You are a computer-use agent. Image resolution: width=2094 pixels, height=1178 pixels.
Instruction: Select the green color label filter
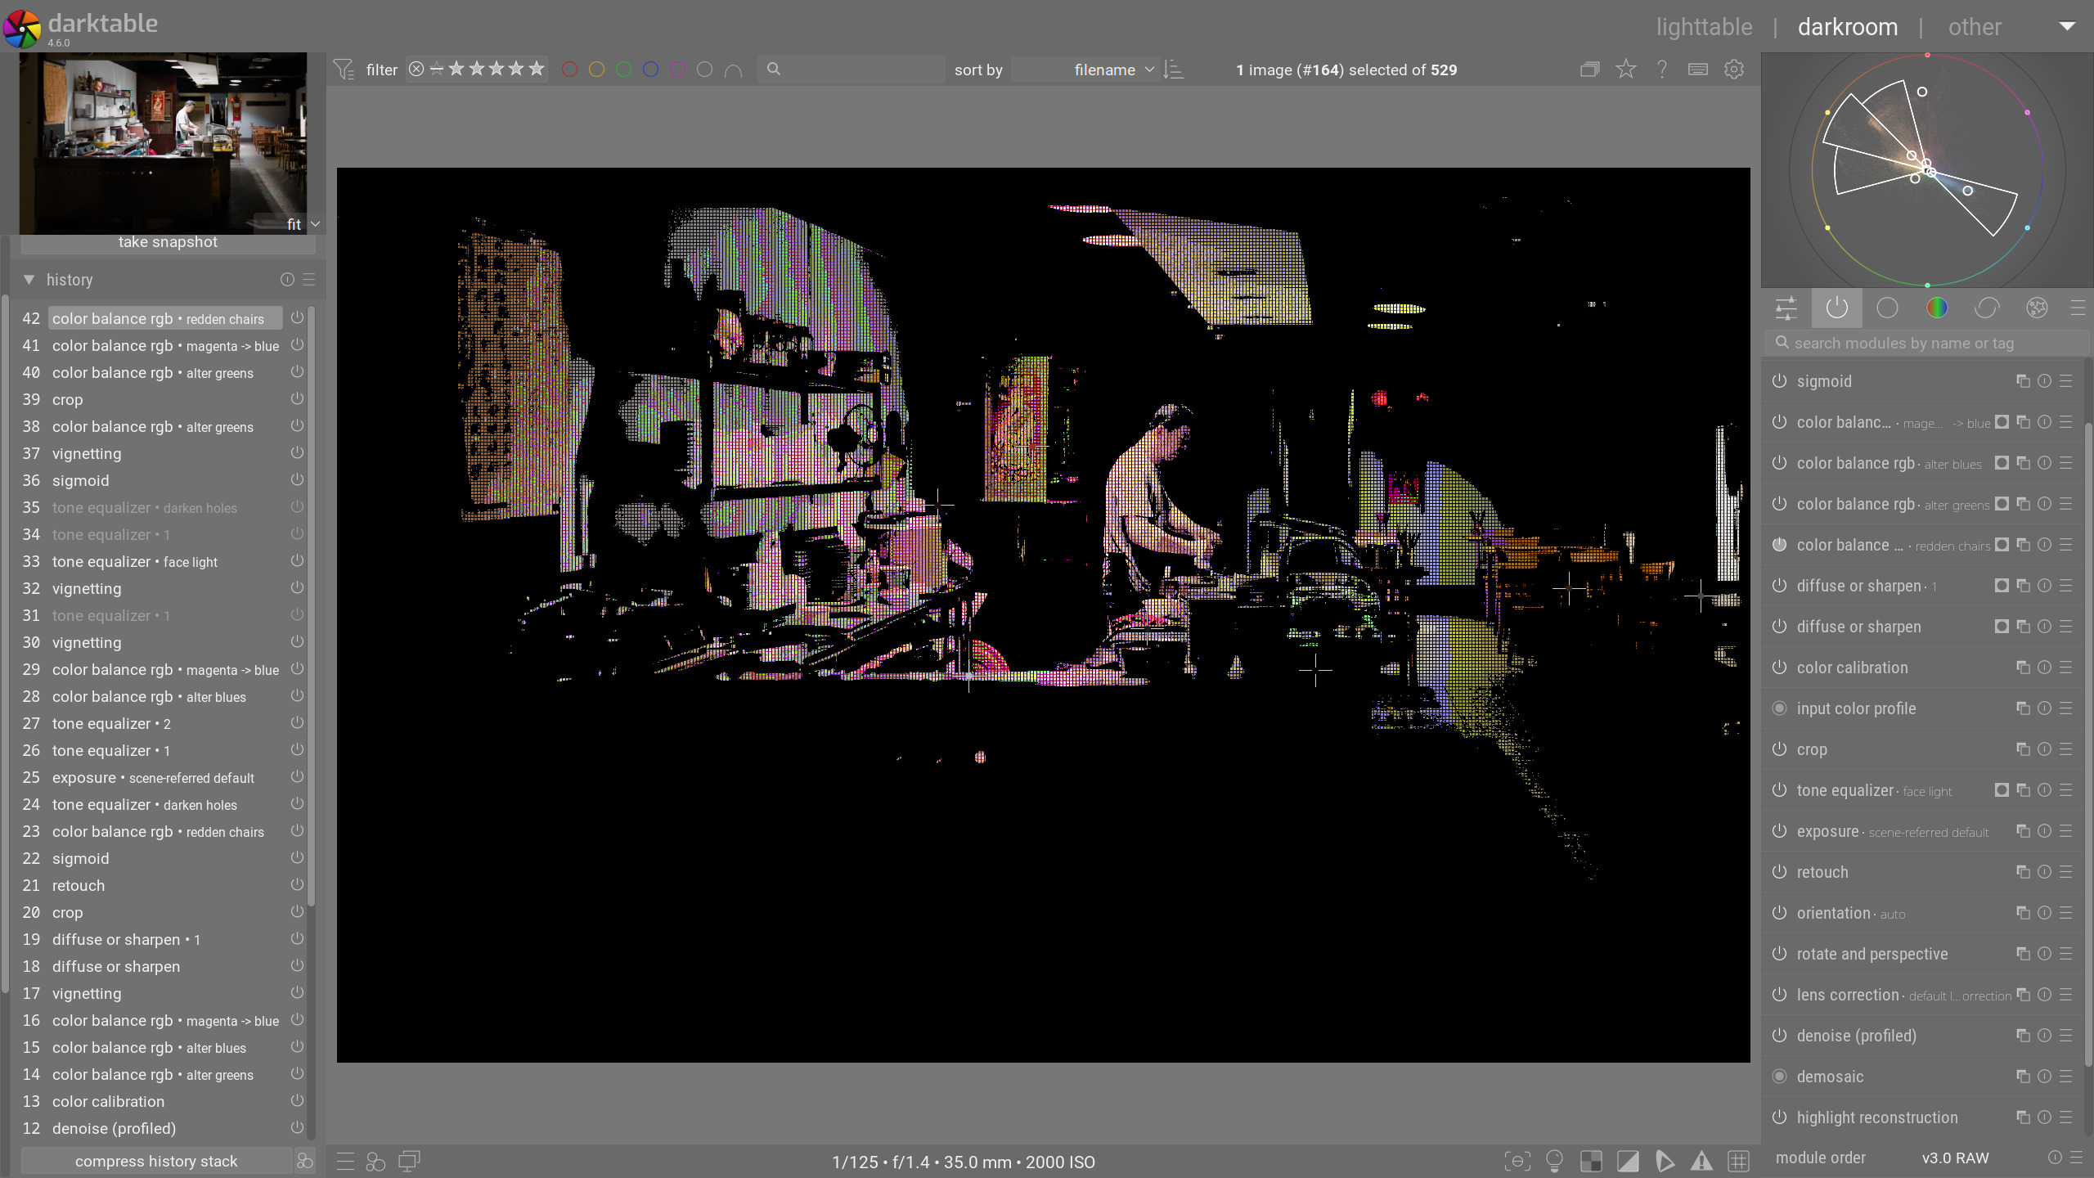coord(624,70)
